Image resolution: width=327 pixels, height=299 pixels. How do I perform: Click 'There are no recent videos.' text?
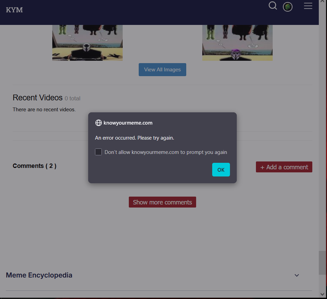pos(44,110)
